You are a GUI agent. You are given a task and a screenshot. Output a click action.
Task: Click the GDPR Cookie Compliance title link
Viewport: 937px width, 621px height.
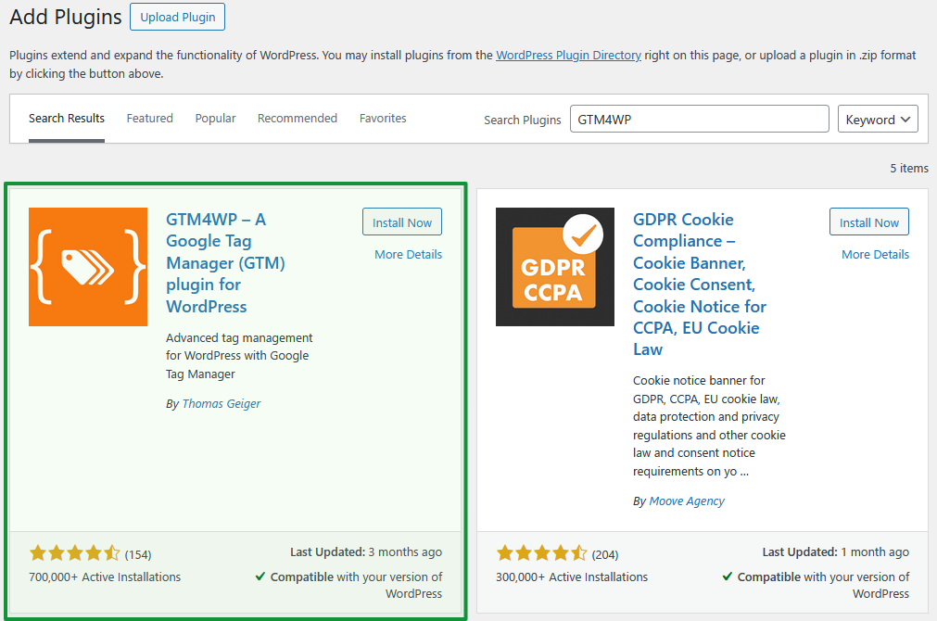click(699, 285)
